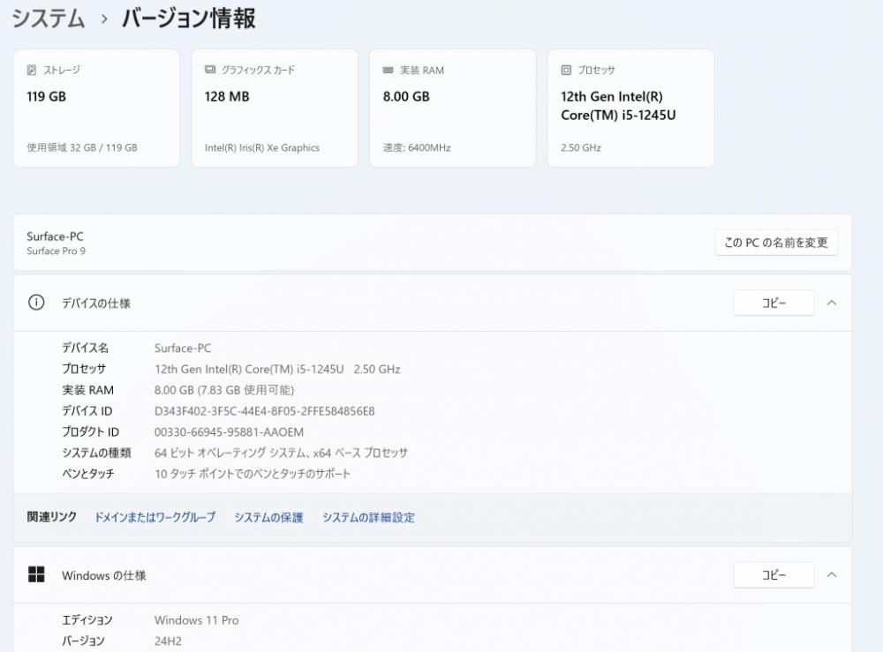Collapse the Windows の仕様 section chevron
883x652 pixels.
(x=832, y=574)
